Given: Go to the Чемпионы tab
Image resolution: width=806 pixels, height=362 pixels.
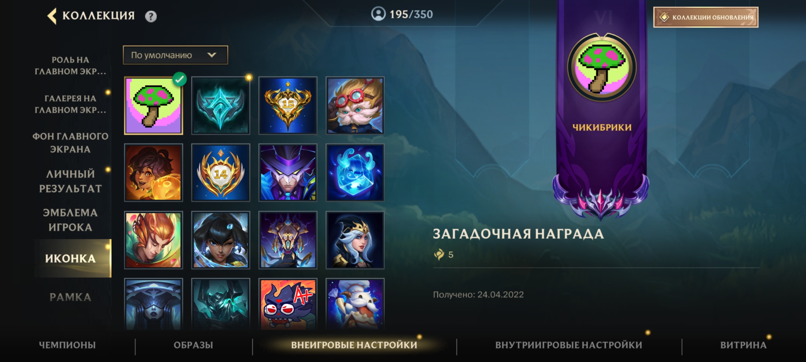Looking at the screenshot, I should (x=67, y=345).
